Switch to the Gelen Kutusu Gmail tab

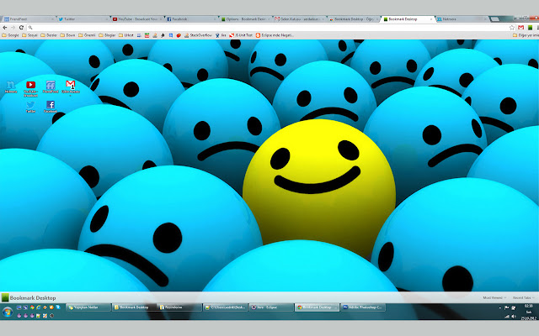coord(301,19)
